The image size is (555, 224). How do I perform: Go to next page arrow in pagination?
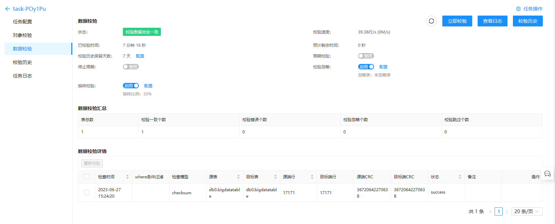[x=507, y=212]
